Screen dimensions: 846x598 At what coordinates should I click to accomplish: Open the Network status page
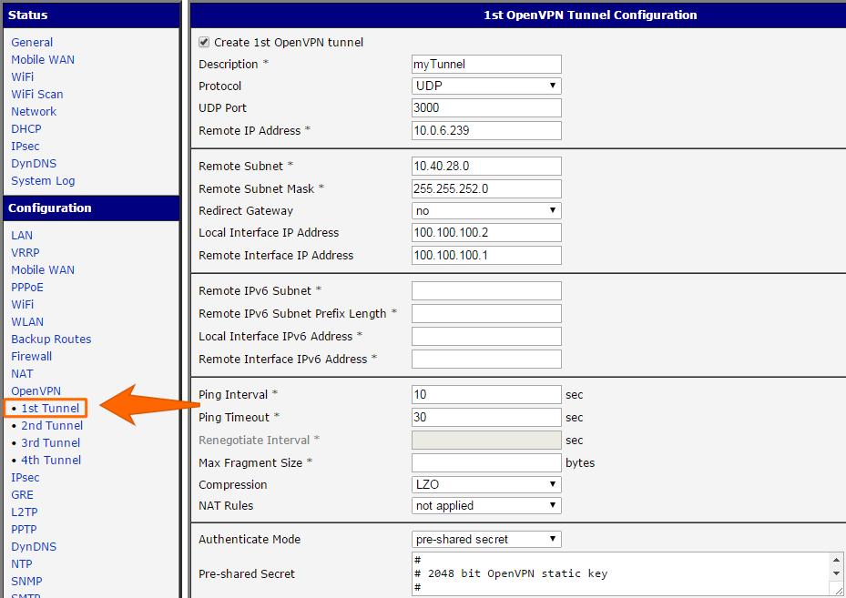(x=34, y=111)
